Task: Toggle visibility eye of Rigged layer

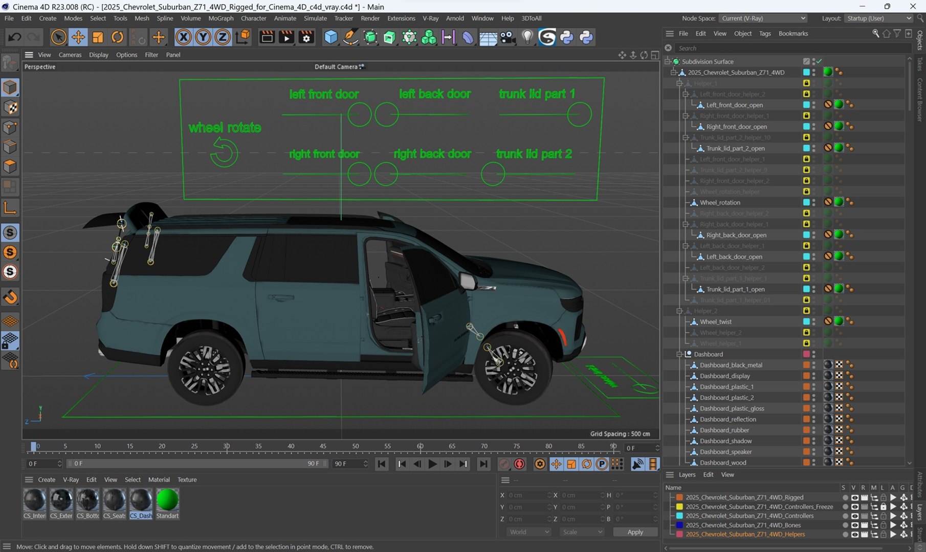Action: (x=854, y=497)
